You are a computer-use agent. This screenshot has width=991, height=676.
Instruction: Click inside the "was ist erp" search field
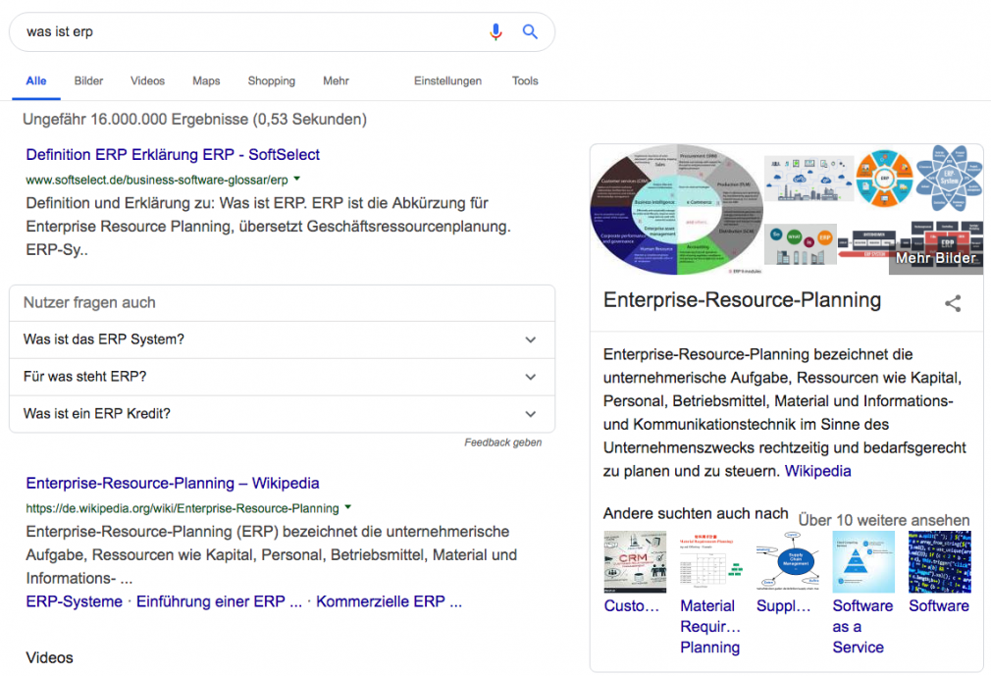(253, 31)
